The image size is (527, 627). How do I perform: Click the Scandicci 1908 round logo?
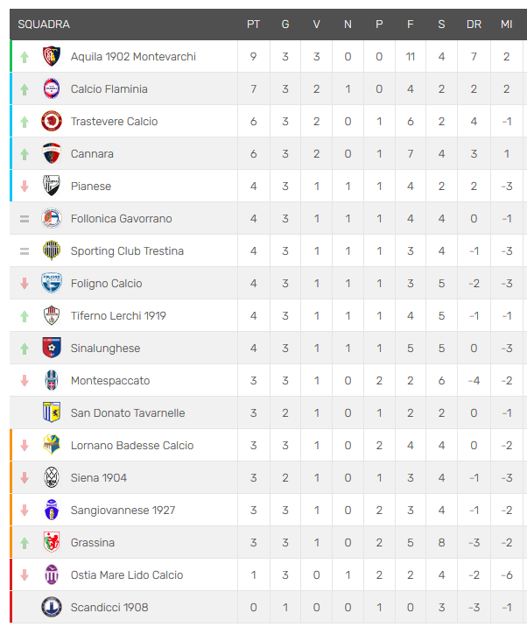(x=52, y=607)
